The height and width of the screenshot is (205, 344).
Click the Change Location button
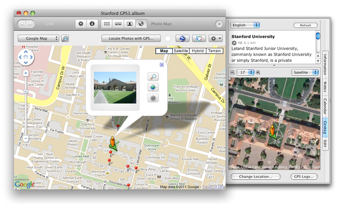pyautogui.click(x=255, y=177)
